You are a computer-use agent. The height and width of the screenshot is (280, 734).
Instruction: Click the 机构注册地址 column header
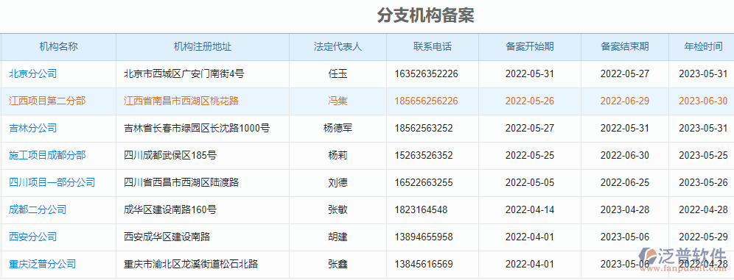coord(203,47)
